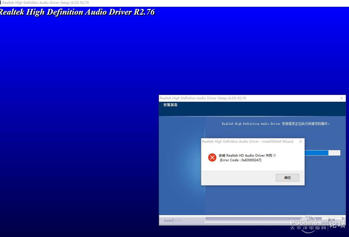
Task: Click the red error icon in the dialog
Action: (x=212, y=158)
